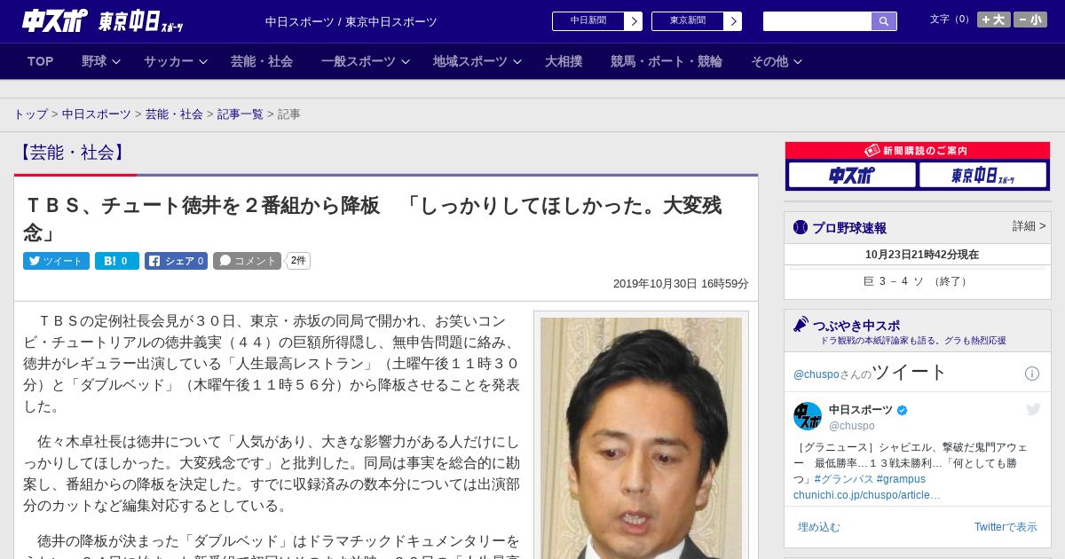Screen dimensions: 1065x559
Task: Click the つぶやき中スポ megaphone icon
Action: [801, 325]
